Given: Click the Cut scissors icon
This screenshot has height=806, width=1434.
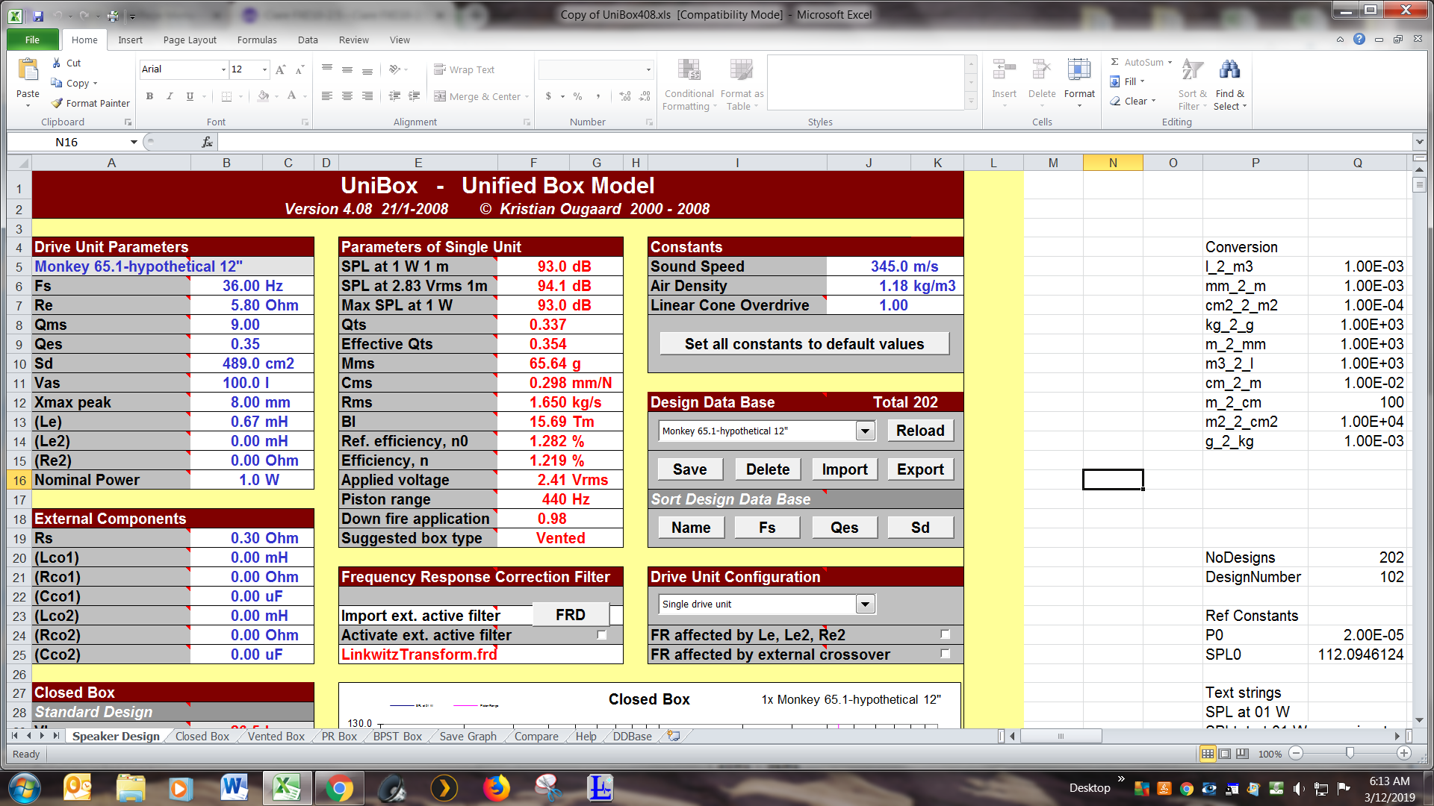Looking at the screenshot, I should 57,63.
